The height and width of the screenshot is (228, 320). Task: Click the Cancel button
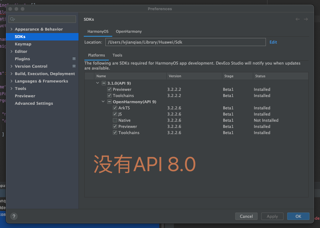tap(246, 216)
